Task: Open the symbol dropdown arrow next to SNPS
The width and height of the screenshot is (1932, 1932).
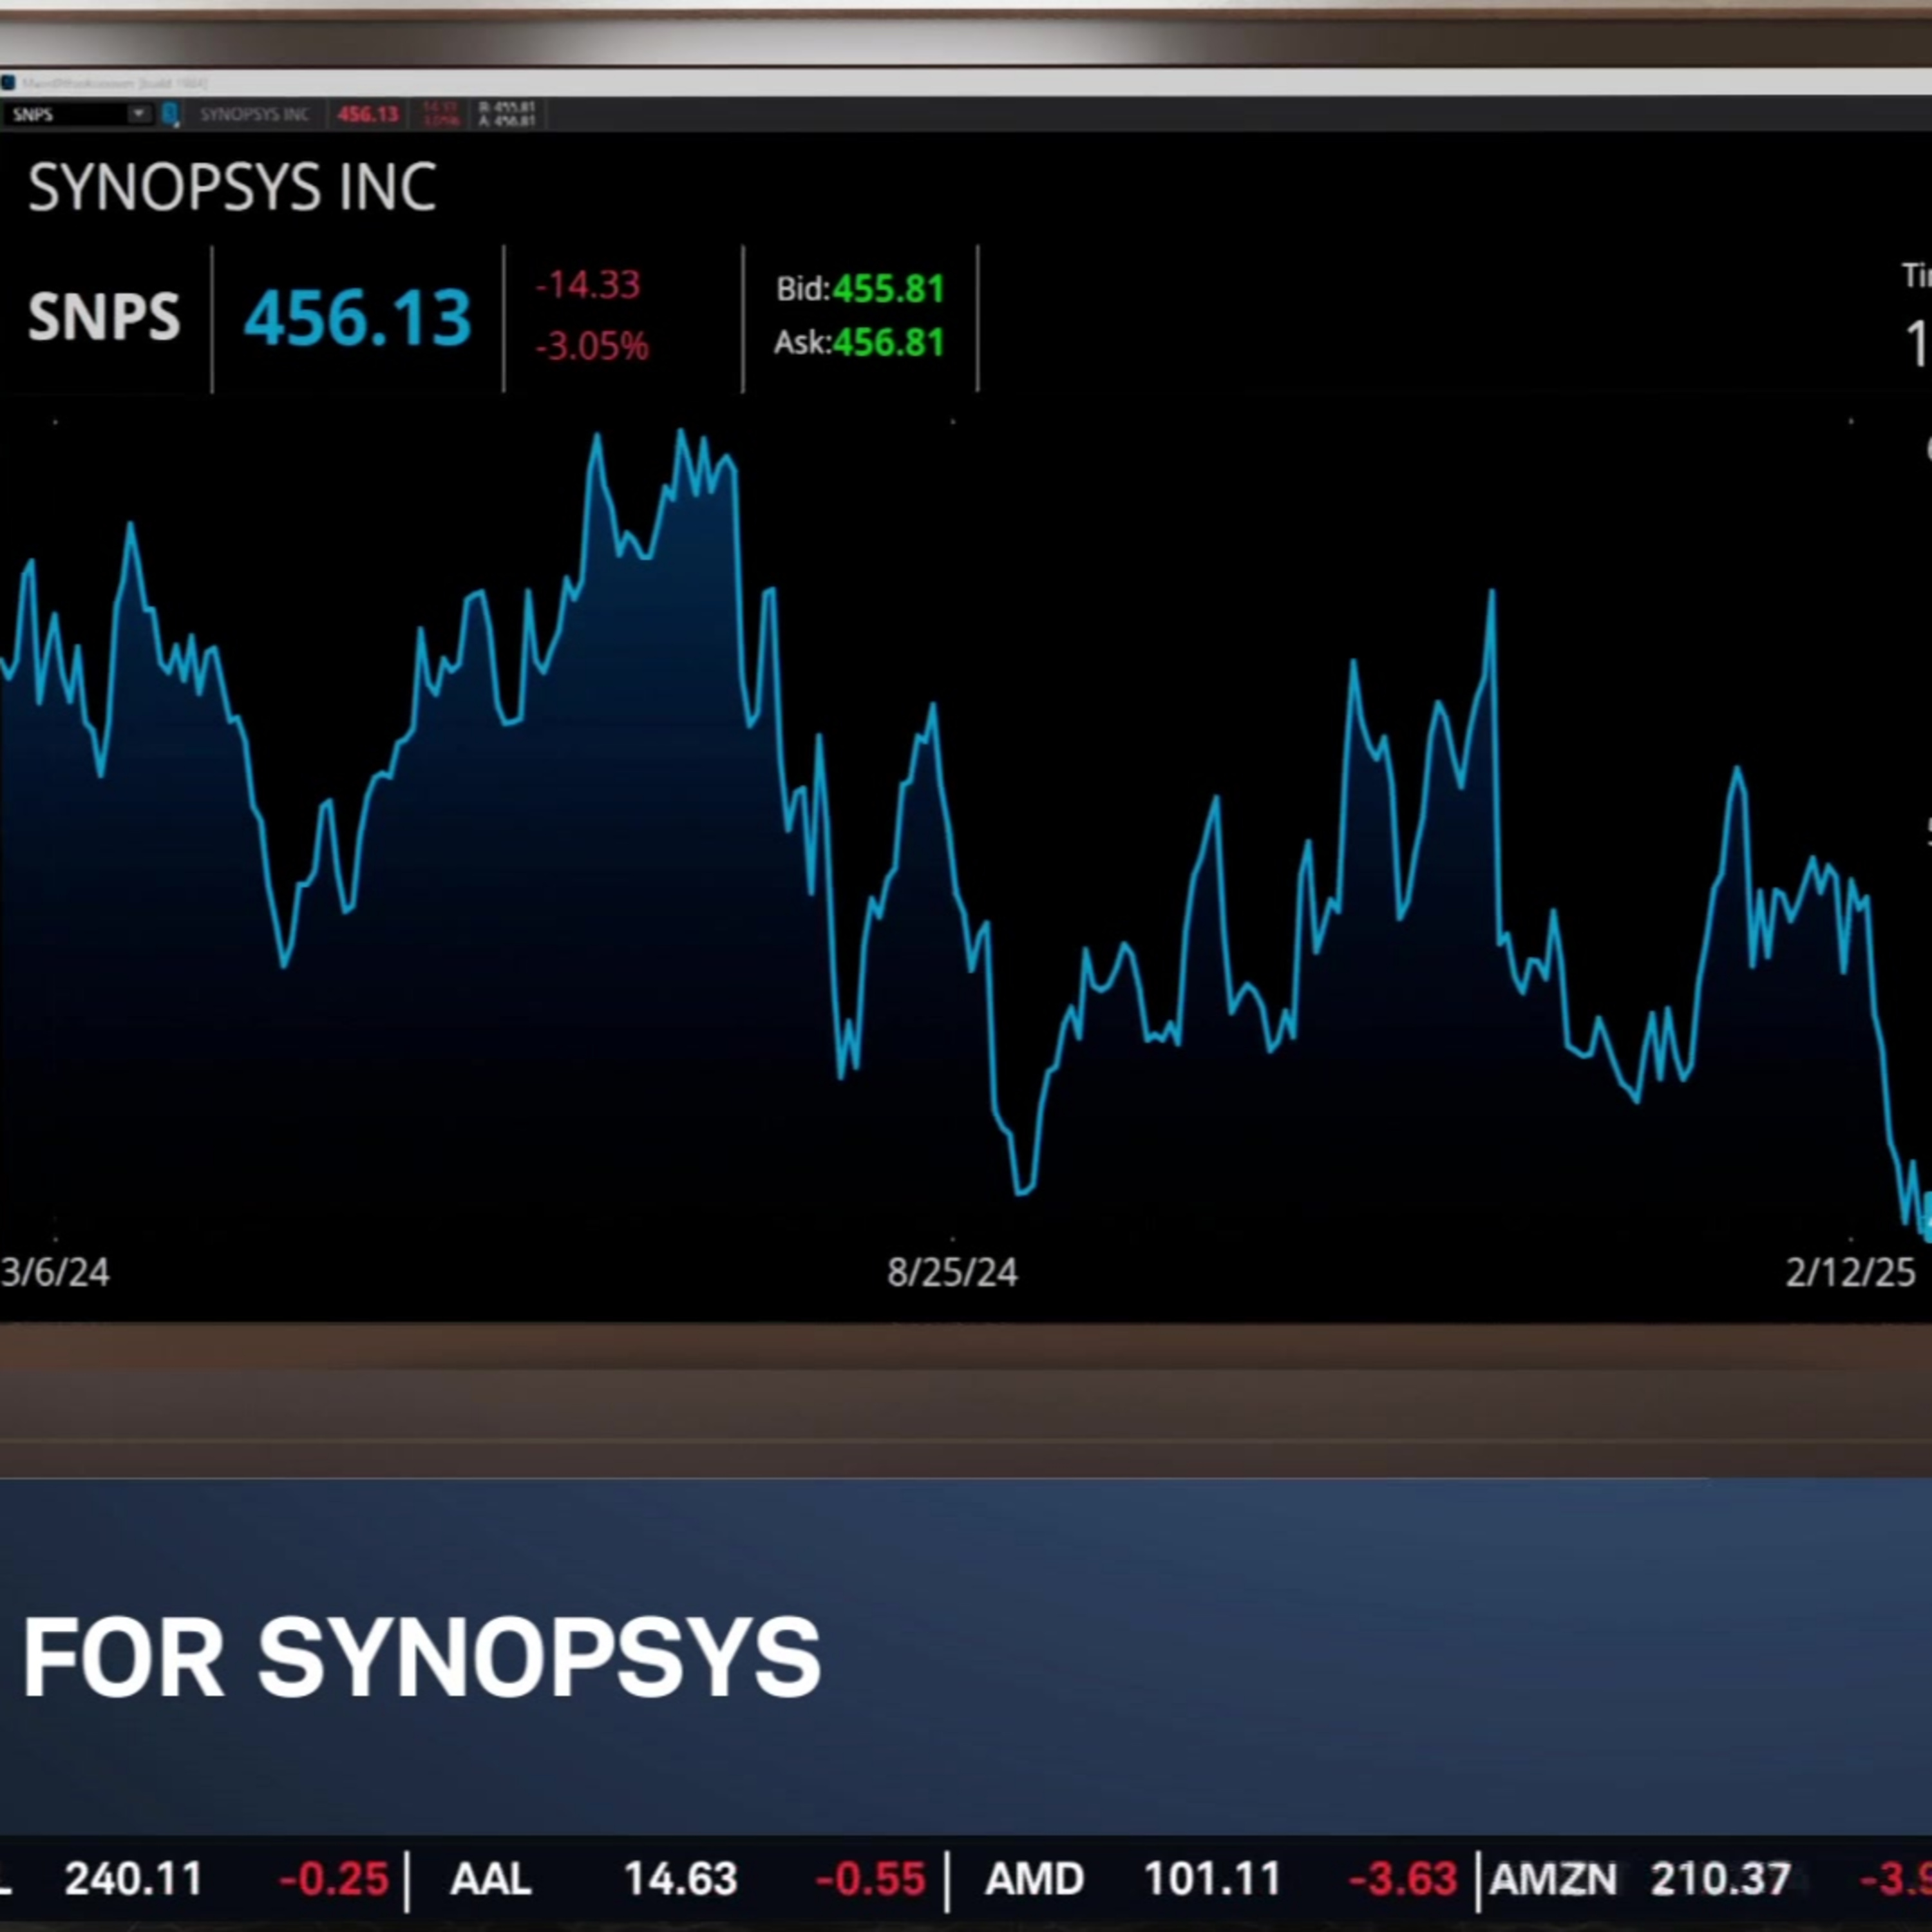Action: 139,114
